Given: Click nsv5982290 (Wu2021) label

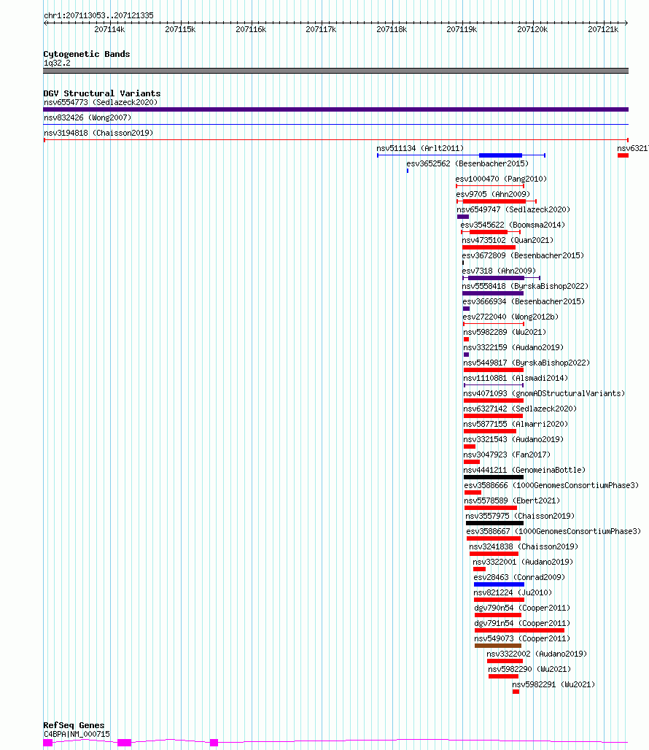Looking at the screenshot, I should [x=529, y=669].
